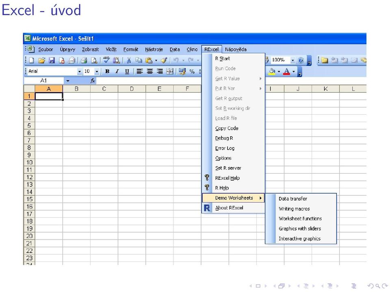Apply the yellow fill color bucket
This screenshot has height=292, width=390.
[272, 71]
